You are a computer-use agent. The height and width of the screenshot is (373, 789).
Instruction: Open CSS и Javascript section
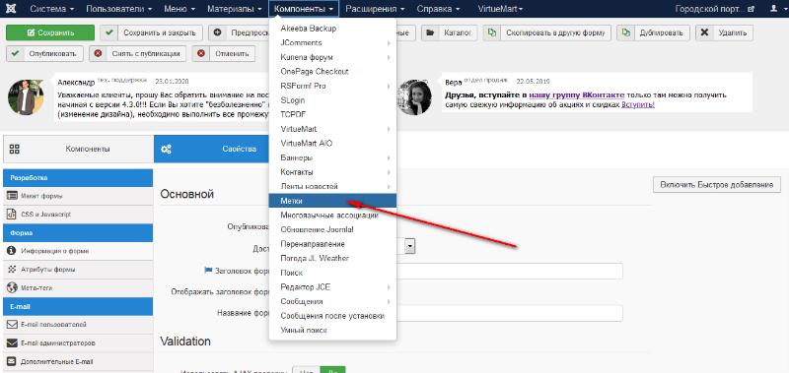pos(78,214)
